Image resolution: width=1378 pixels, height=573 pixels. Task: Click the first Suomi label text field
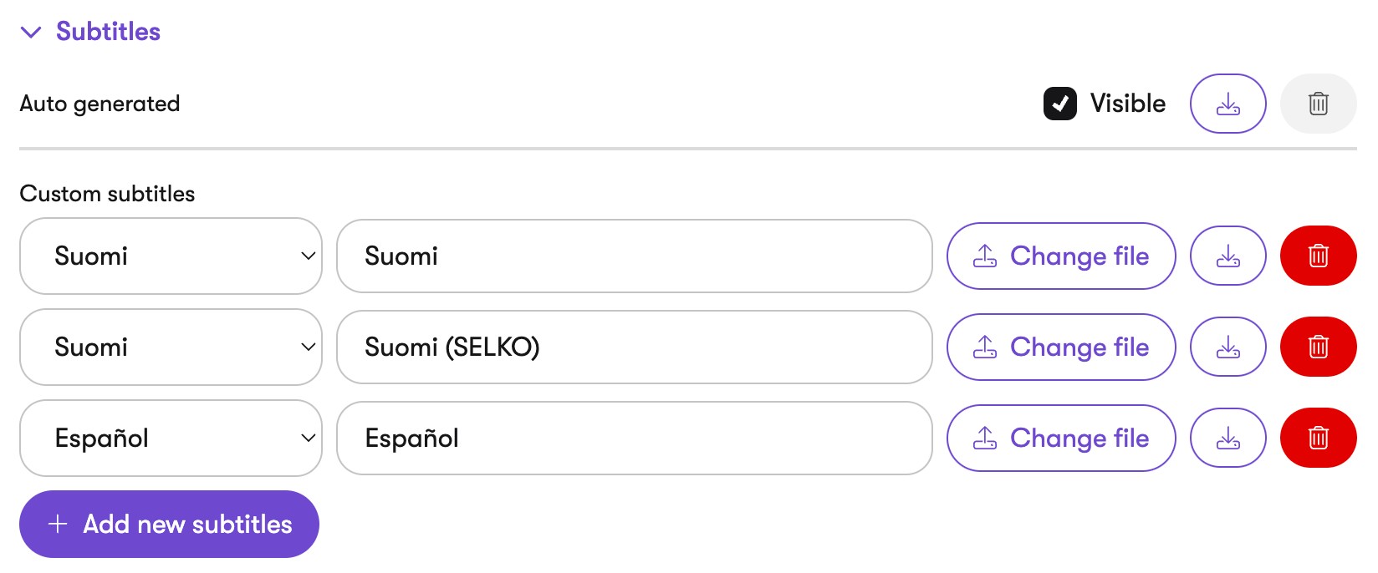pos(634,256)
